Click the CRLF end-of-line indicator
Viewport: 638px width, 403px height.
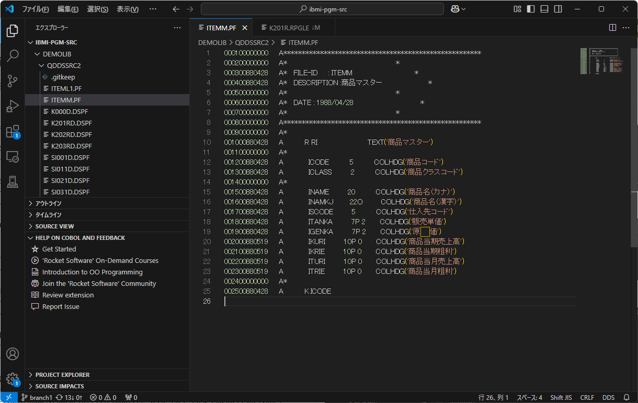[587, 397]
